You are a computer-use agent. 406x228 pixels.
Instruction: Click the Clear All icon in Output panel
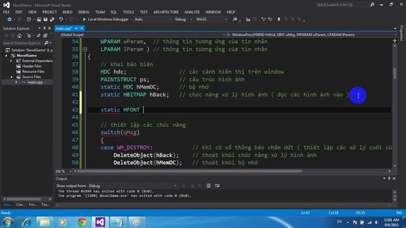point(209,186)
